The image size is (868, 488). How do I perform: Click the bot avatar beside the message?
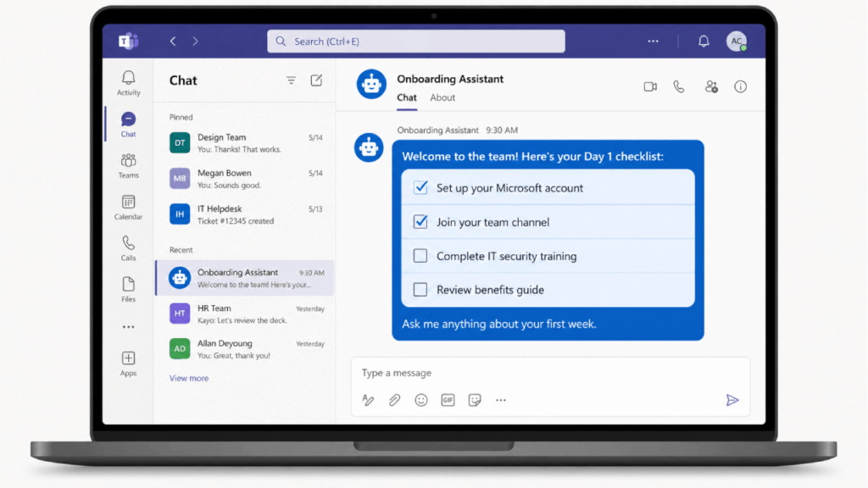(x=369, y=147)
